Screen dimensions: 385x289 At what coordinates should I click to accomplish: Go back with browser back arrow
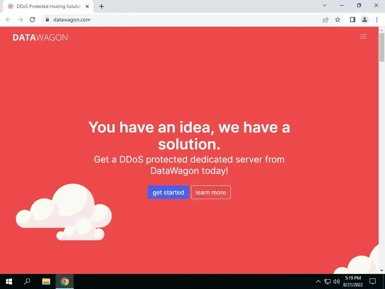point(8,20)
